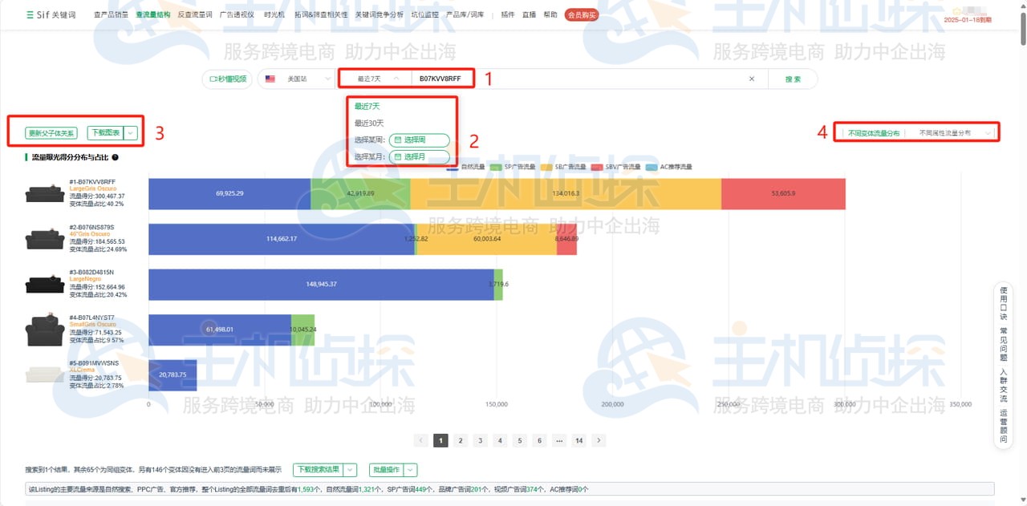Toggle the 自然流量 legend item

pyautogui.click(x=473, y=167)
